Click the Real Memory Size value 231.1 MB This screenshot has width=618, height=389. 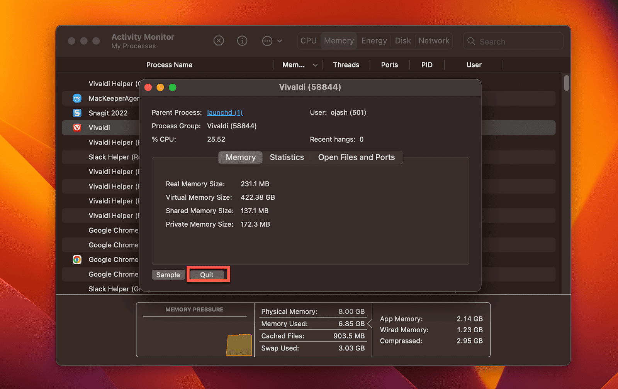click(255, 184)
